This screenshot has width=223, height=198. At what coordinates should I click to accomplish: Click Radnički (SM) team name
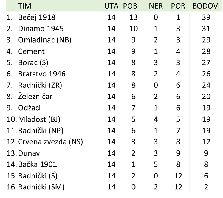tap(41, 187)
